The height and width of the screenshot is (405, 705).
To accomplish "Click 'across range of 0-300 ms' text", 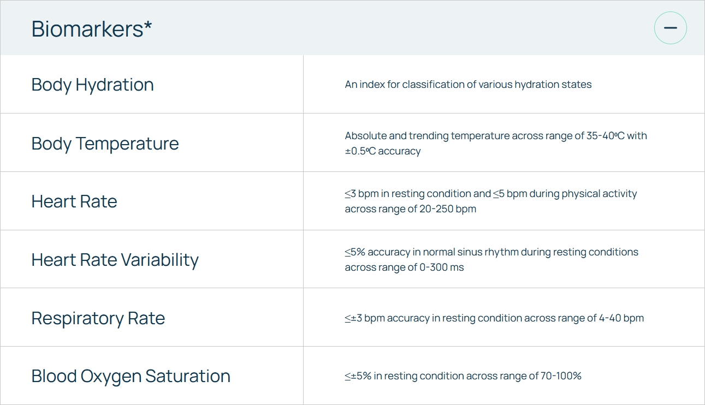I will pos(404,267).
